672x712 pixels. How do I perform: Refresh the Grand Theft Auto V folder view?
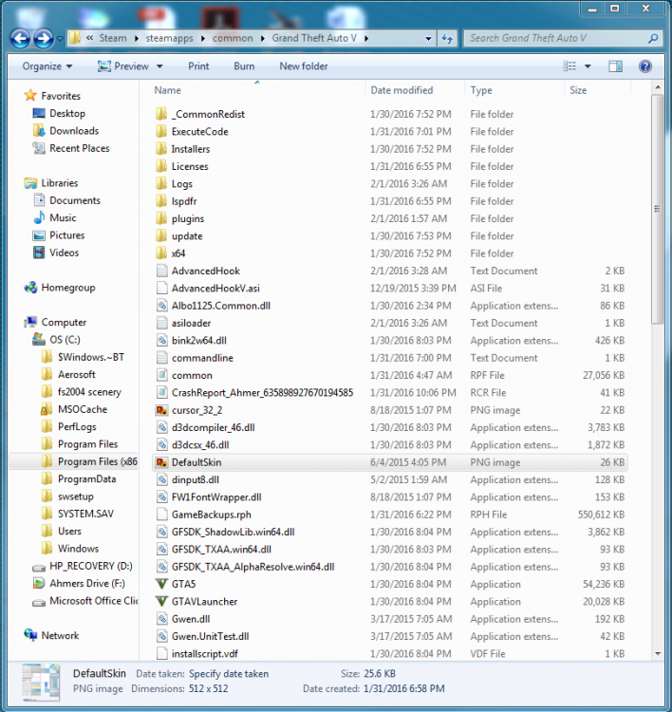click(447, 39)
